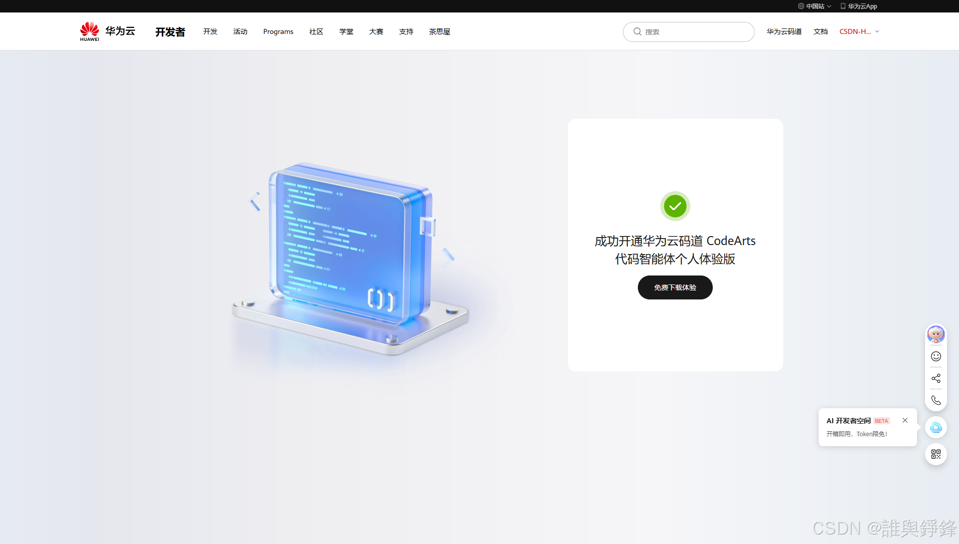Click the CSDN-H... account name
The image size is (959, 544).
point(855,31)
